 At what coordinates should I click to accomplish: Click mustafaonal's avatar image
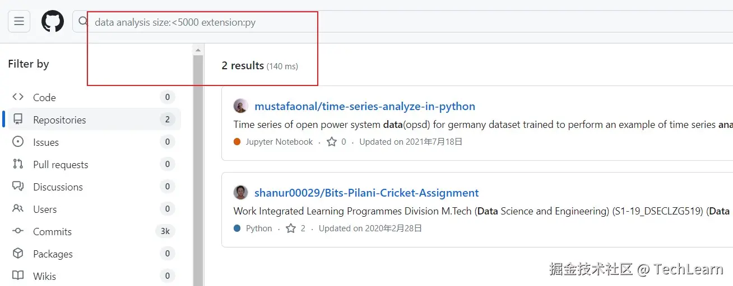(x=241, y=106)
